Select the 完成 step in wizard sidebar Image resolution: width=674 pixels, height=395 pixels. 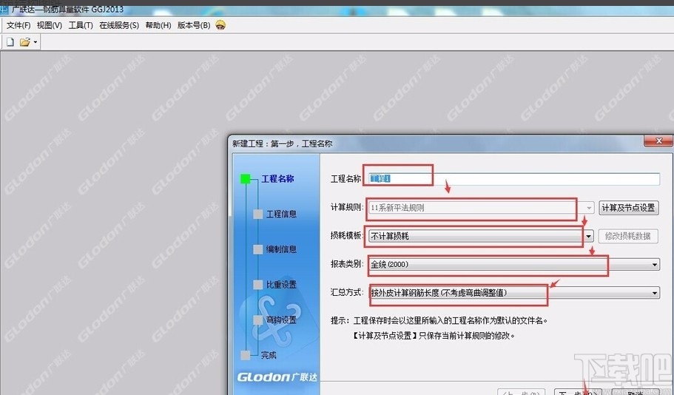tap(269, 355)
